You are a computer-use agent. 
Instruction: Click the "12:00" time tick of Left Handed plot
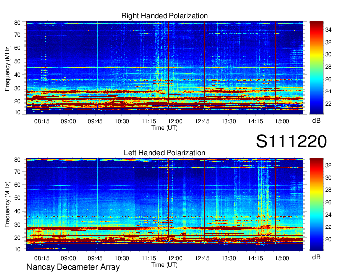[175, 258]
